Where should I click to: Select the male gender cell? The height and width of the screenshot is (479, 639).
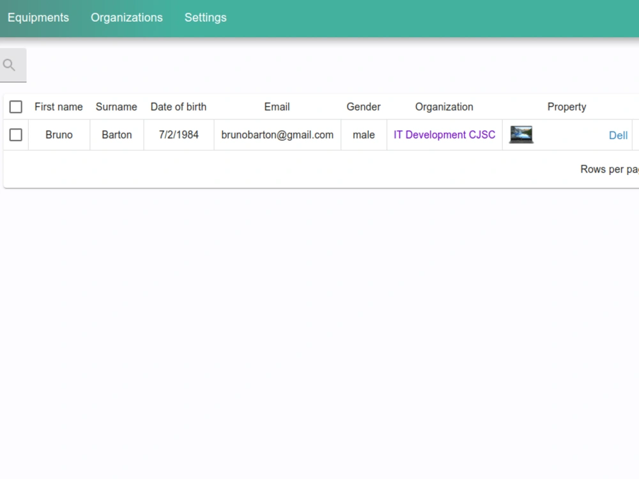tap(364, 135)
